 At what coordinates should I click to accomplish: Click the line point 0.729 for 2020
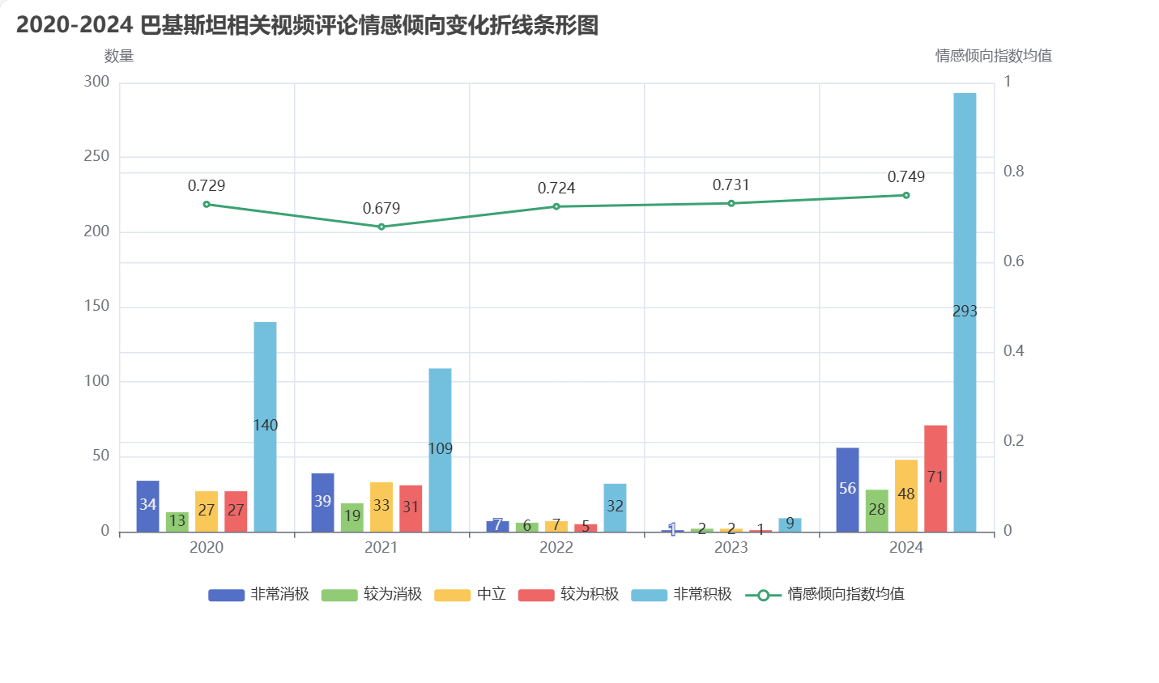pyautogui.click(x=207, y=205)
